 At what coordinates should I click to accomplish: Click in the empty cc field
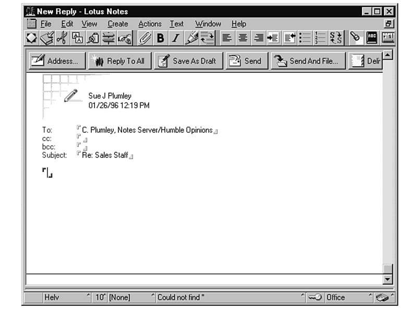(82, 138)
